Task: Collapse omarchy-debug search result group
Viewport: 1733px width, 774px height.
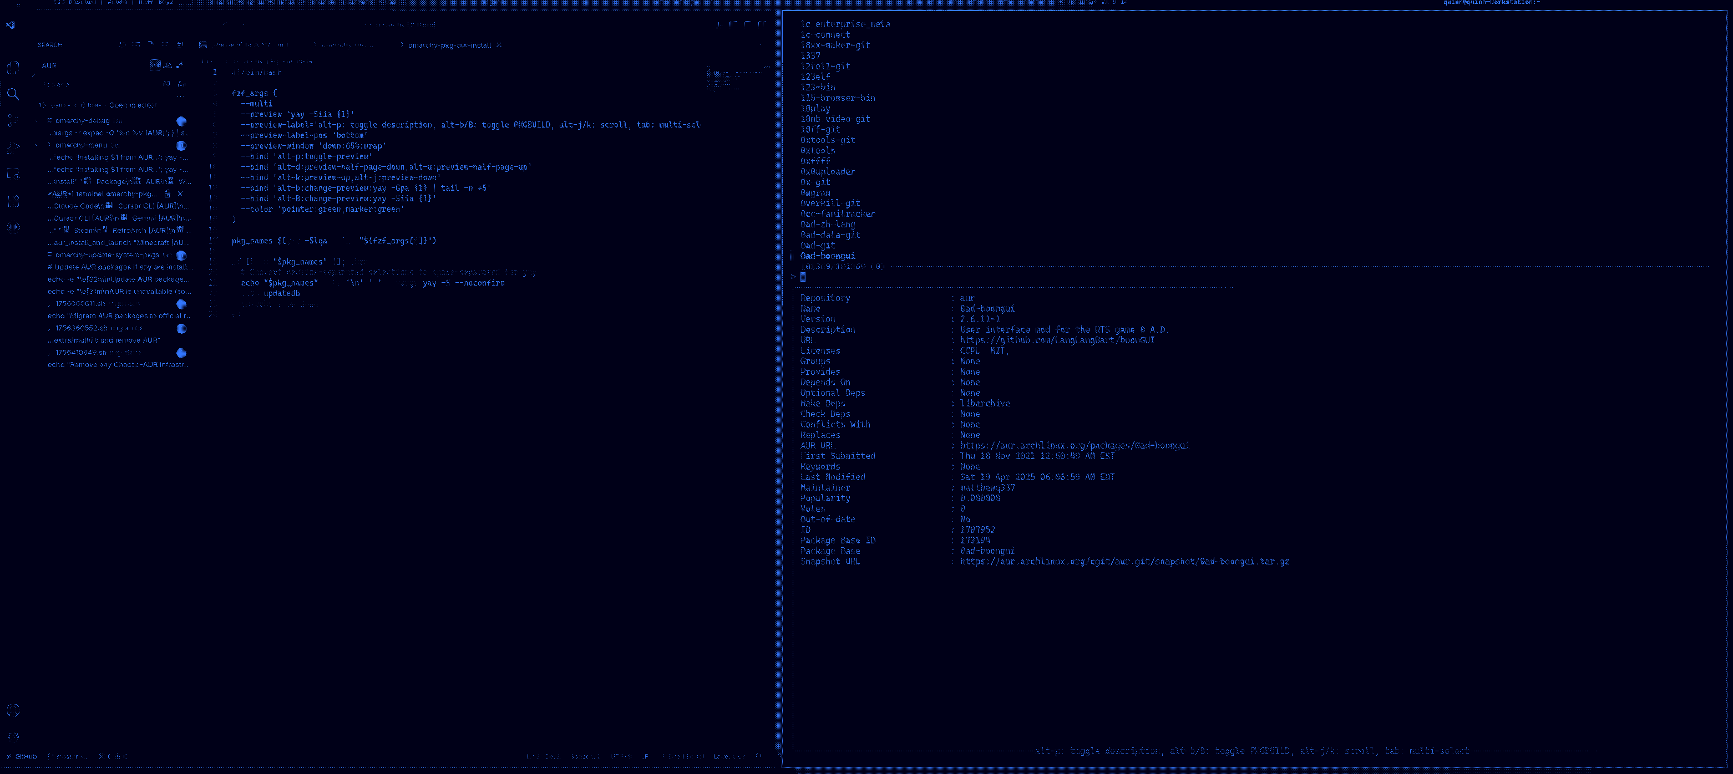Action: 36,121
